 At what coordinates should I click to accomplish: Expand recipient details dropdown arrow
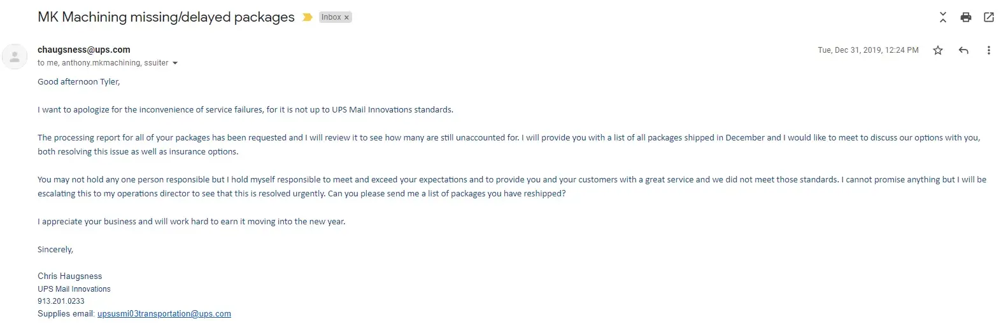click(x=175, y=63)
